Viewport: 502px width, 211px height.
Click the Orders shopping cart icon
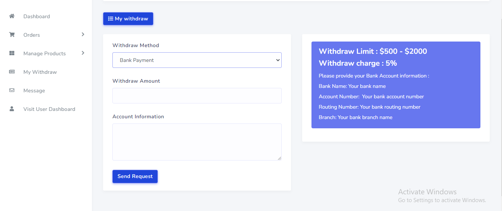[x=12, y=35]
